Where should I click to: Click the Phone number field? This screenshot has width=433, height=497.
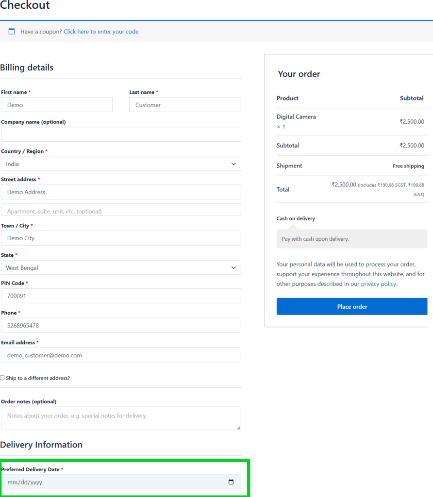(x=121, y=325)
